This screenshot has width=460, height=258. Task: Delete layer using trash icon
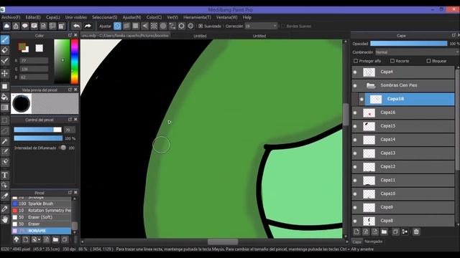tap(416, 232)
